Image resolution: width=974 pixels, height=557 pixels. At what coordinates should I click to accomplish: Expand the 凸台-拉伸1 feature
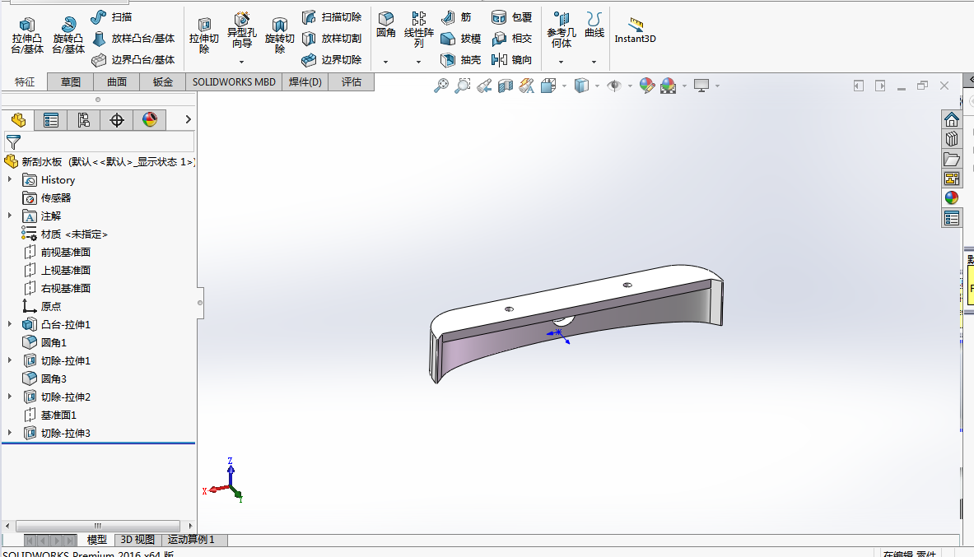9,324
